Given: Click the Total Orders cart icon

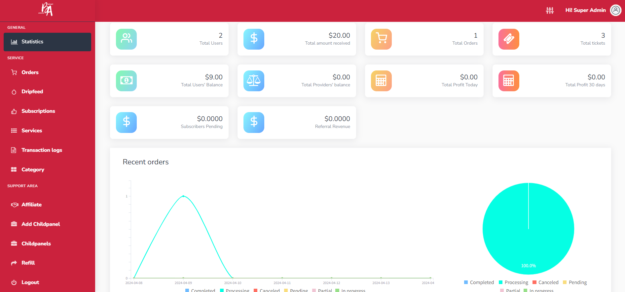Looking at the screenshot, I should 381,39.
